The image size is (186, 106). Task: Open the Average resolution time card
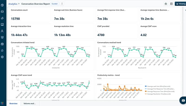click(73, 31)
